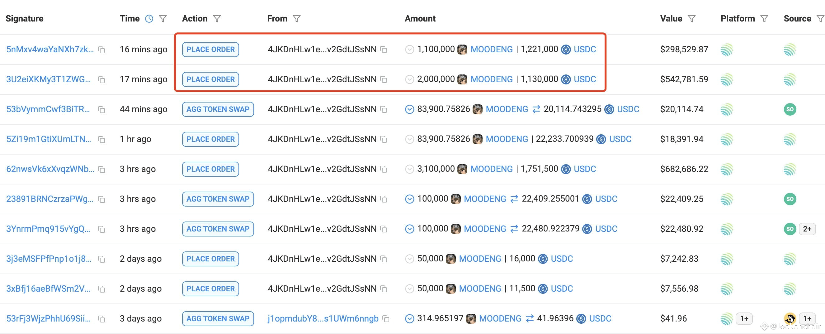Viewport: 825px width, 334px height.
Task: Open sender address j1opmdubY8...s1UWm6nngb
Action: [x=323, y=319]
